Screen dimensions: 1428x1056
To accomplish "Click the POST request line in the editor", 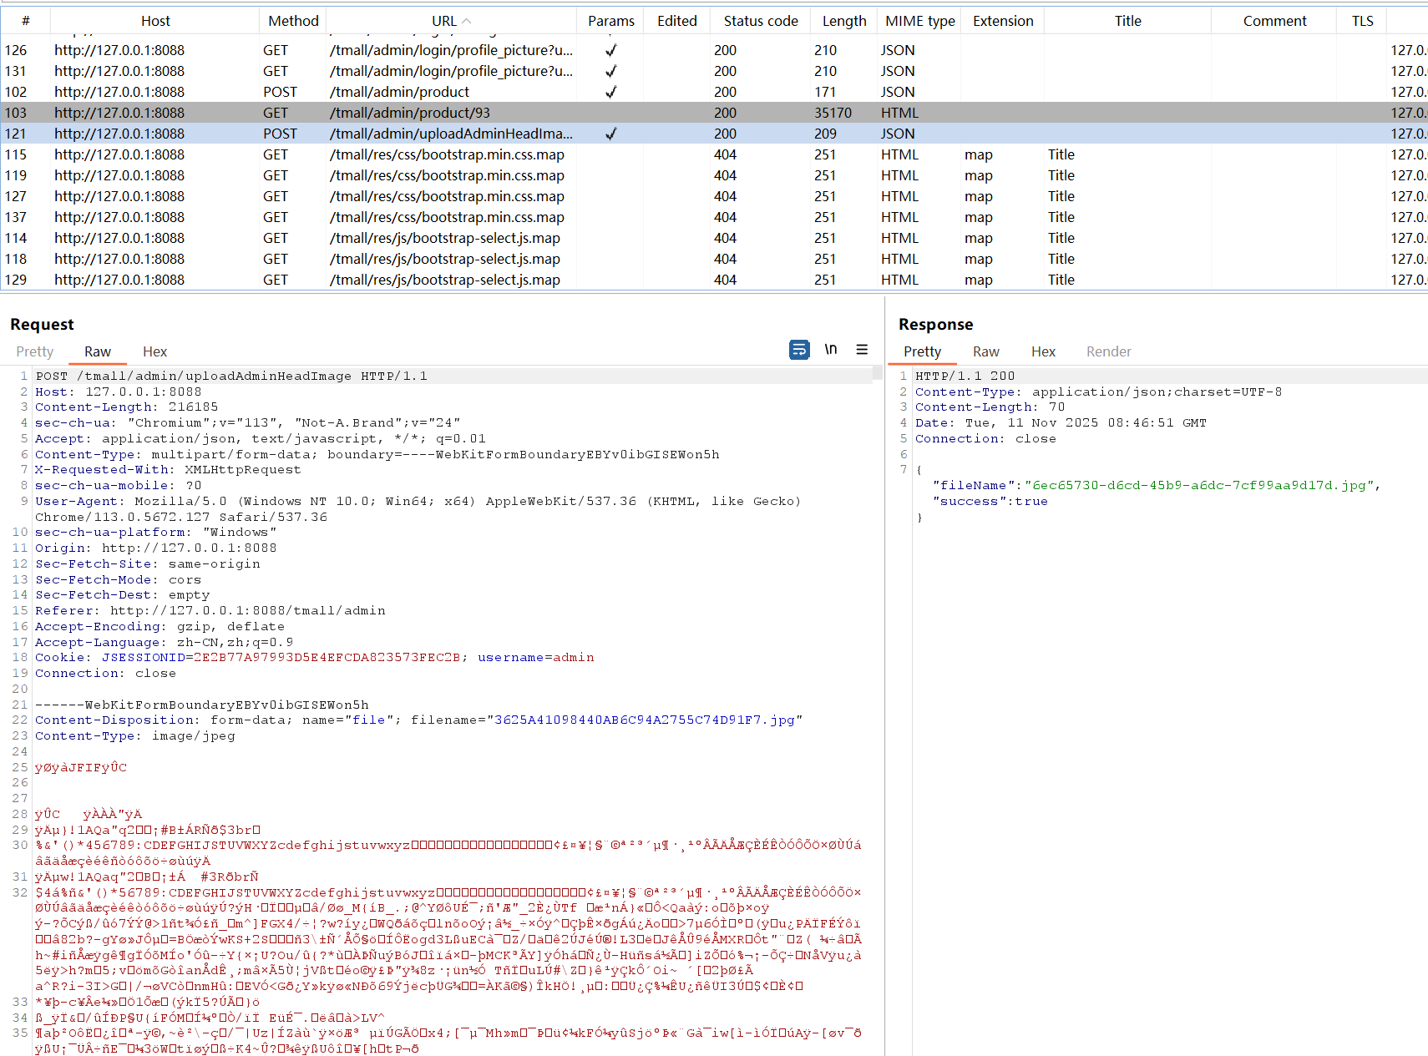I will (x=231, y=376).
